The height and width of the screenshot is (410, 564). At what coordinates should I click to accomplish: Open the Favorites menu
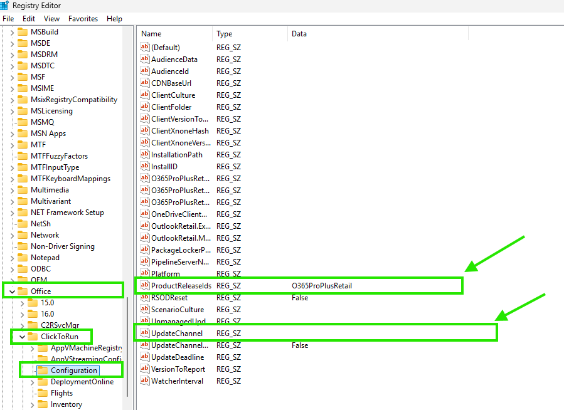tap(83, 19)
